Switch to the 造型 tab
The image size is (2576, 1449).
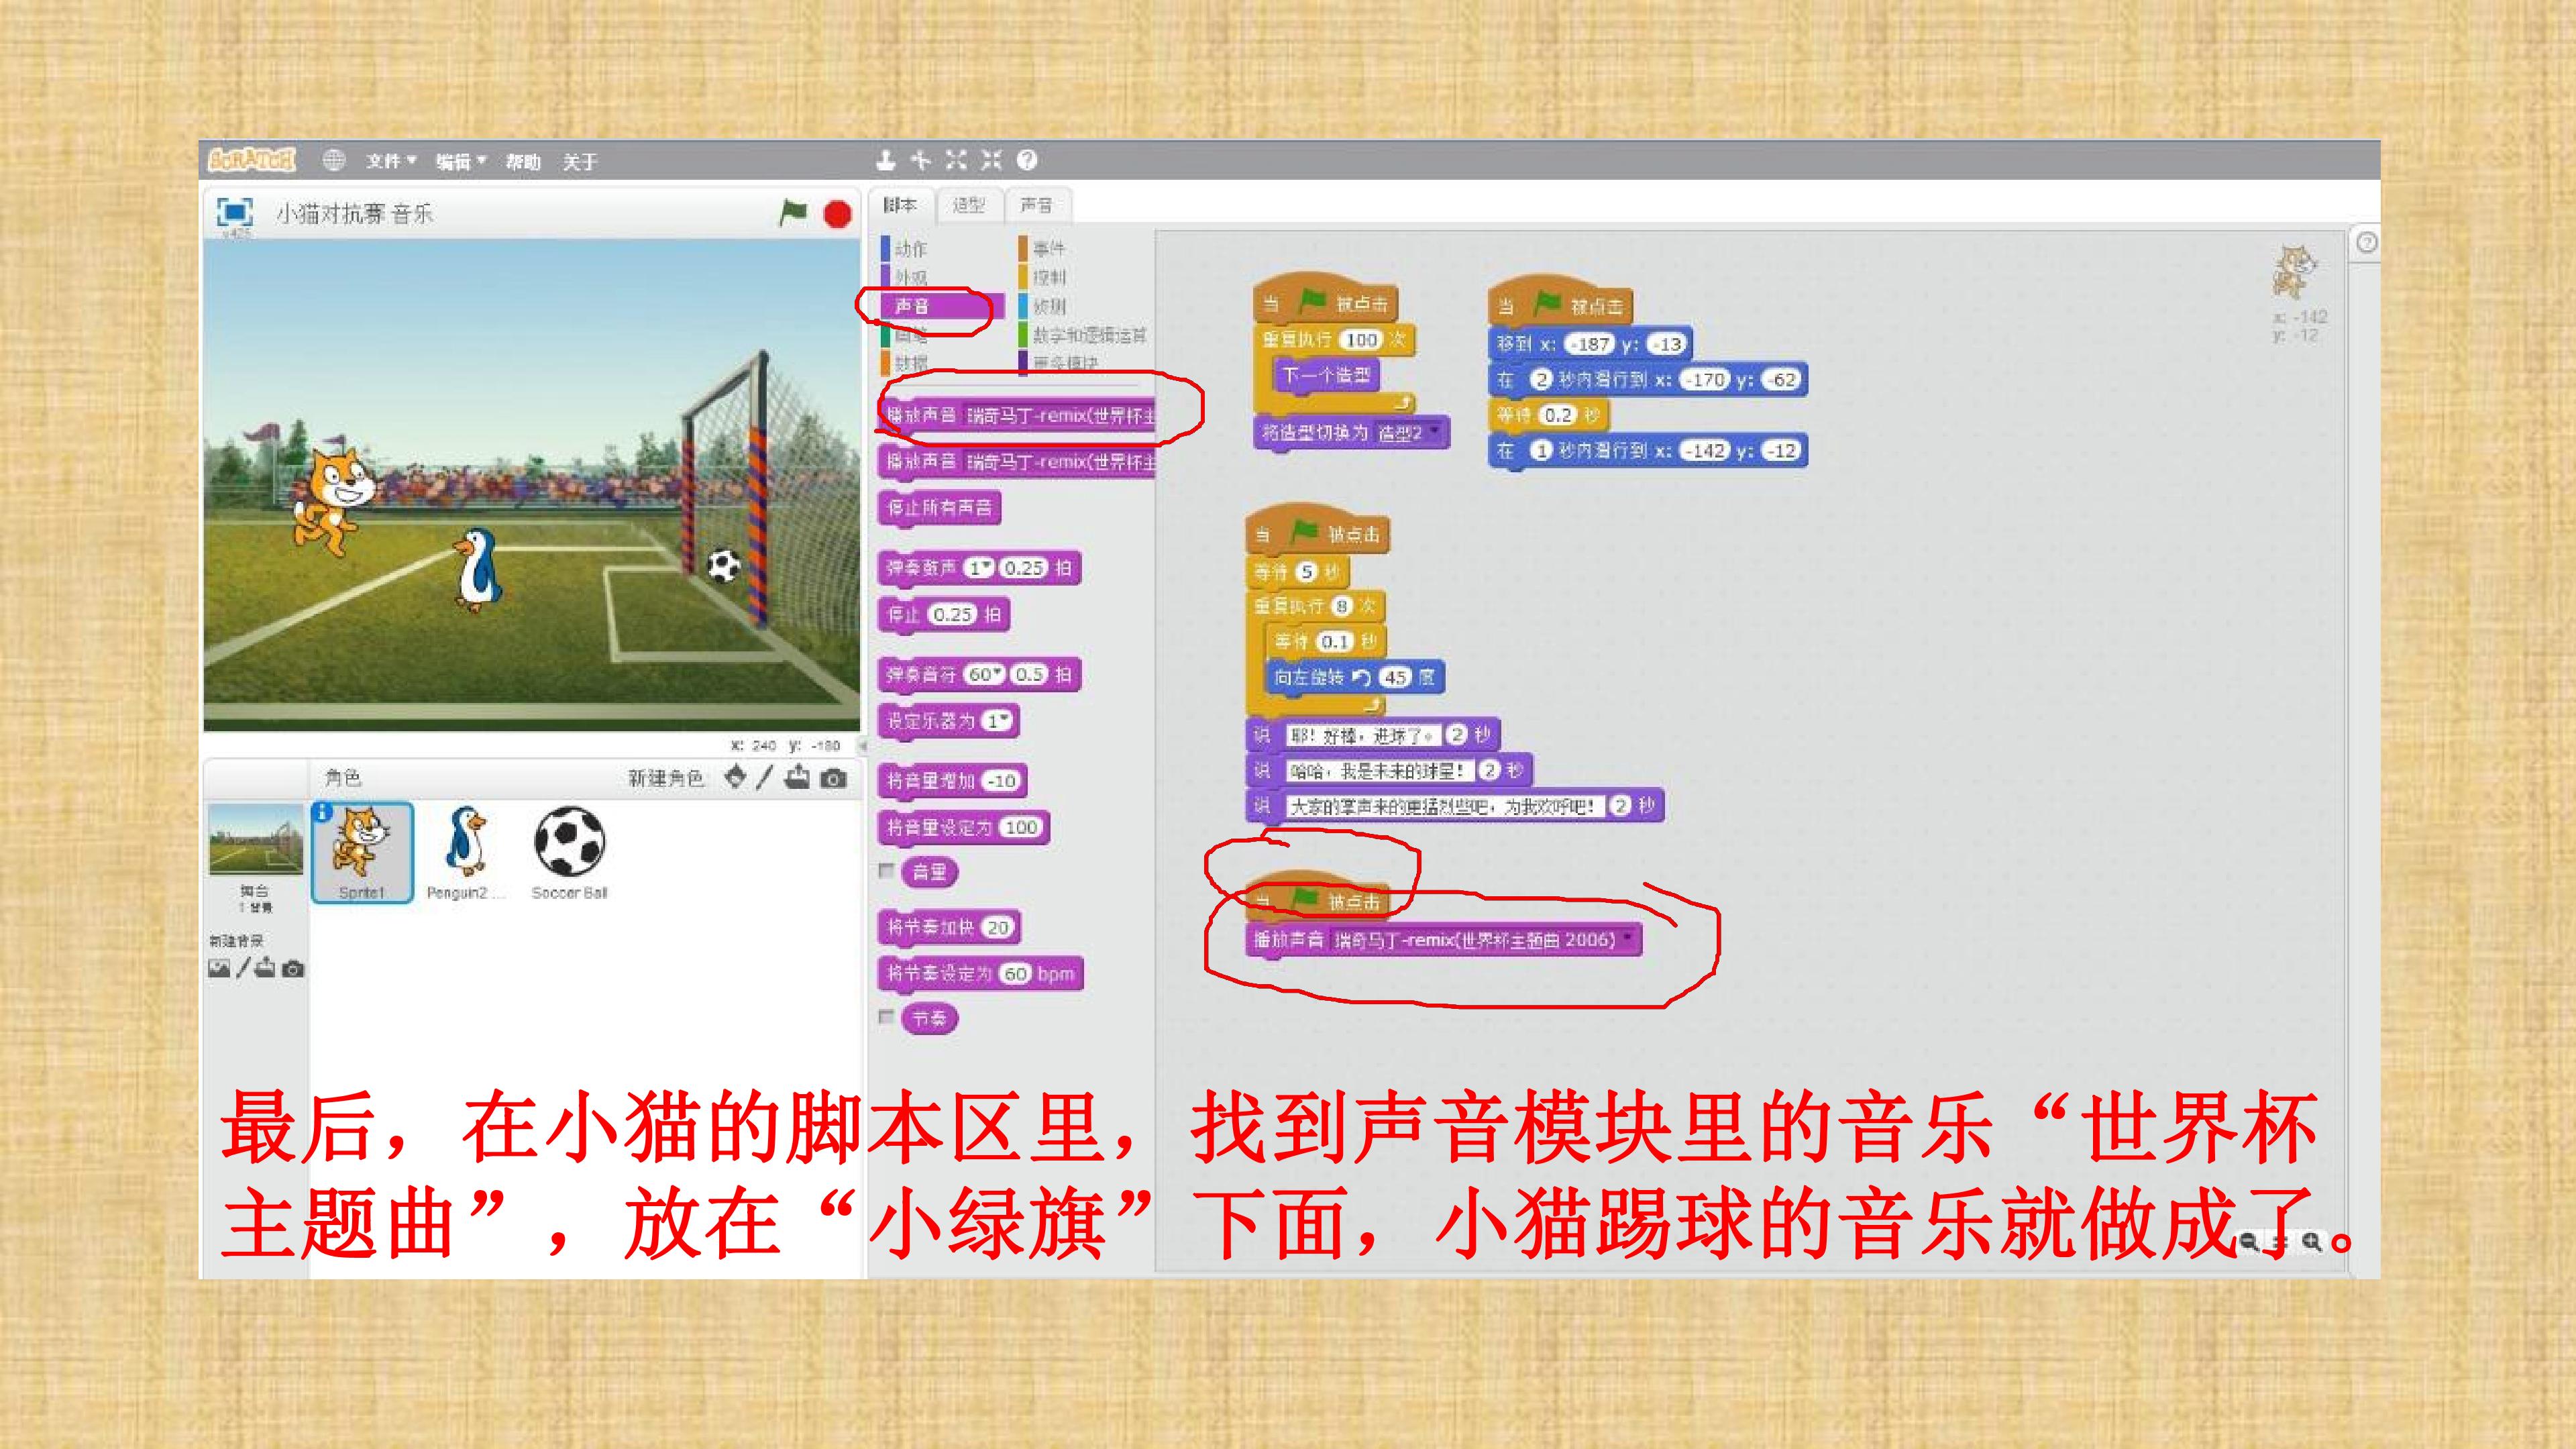(x=968, y=205)
